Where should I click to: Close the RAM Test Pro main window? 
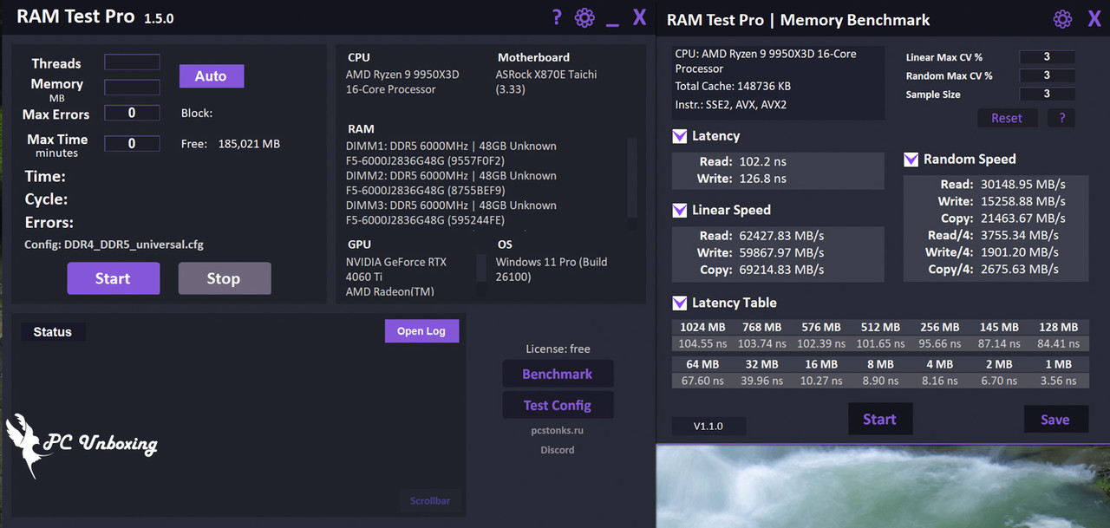(639, 17)
